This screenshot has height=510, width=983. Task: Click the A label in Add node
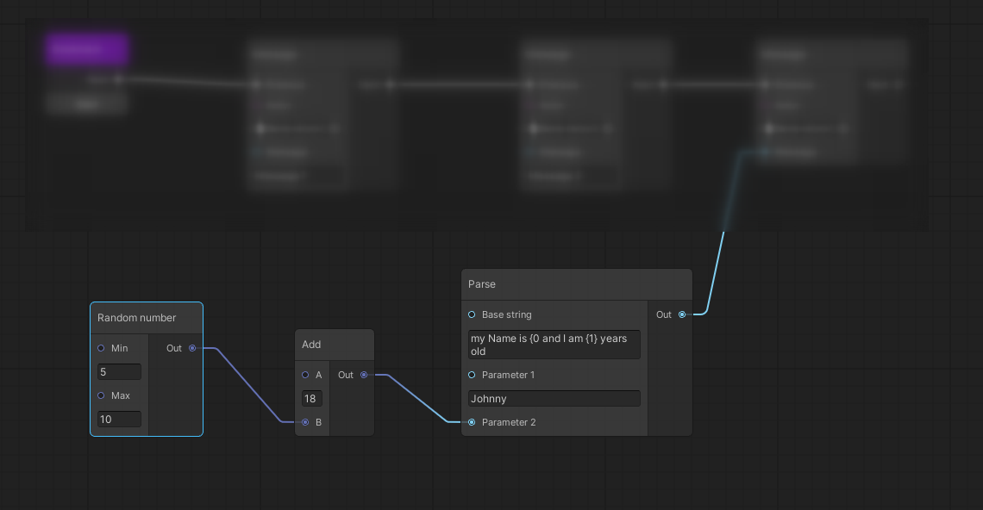[x=318, y=375]
